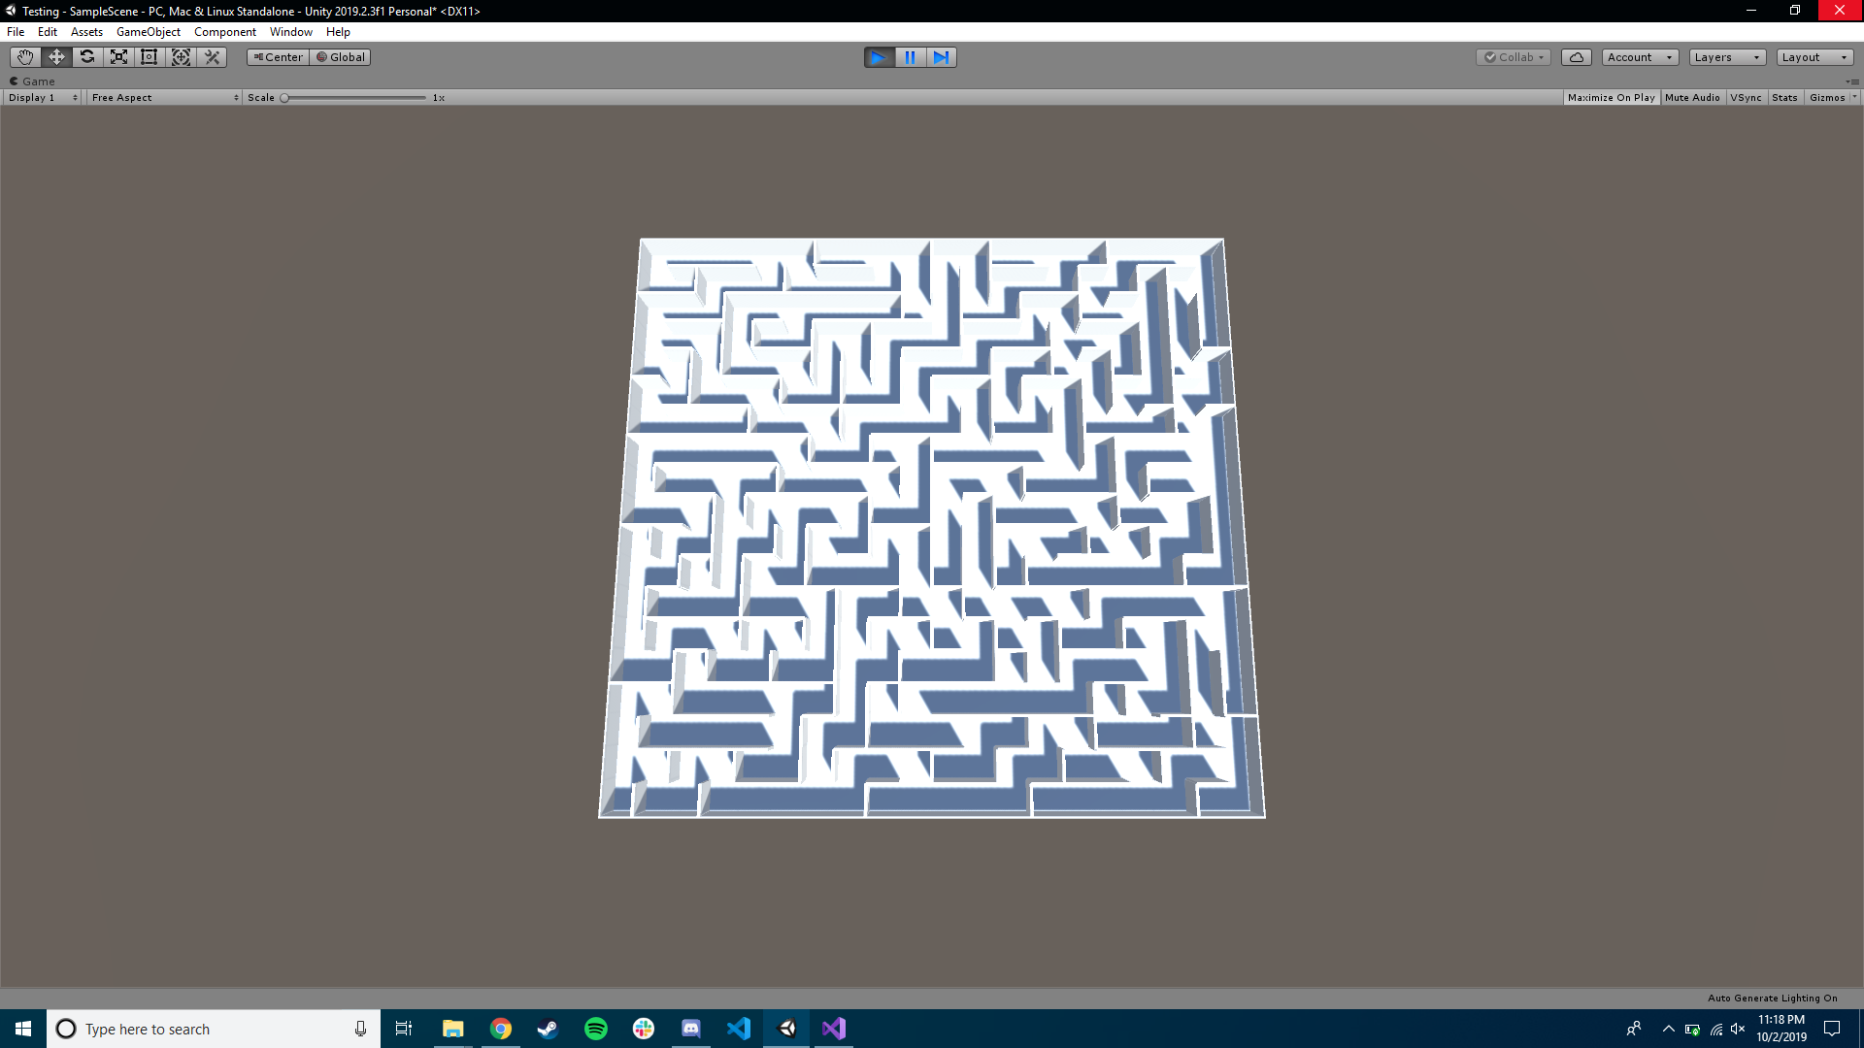Image resolution: width=1864 pixels, height=1048 pixels.
Task: Open Visual Studio Code from taskbar
Action: point(739,1029)
